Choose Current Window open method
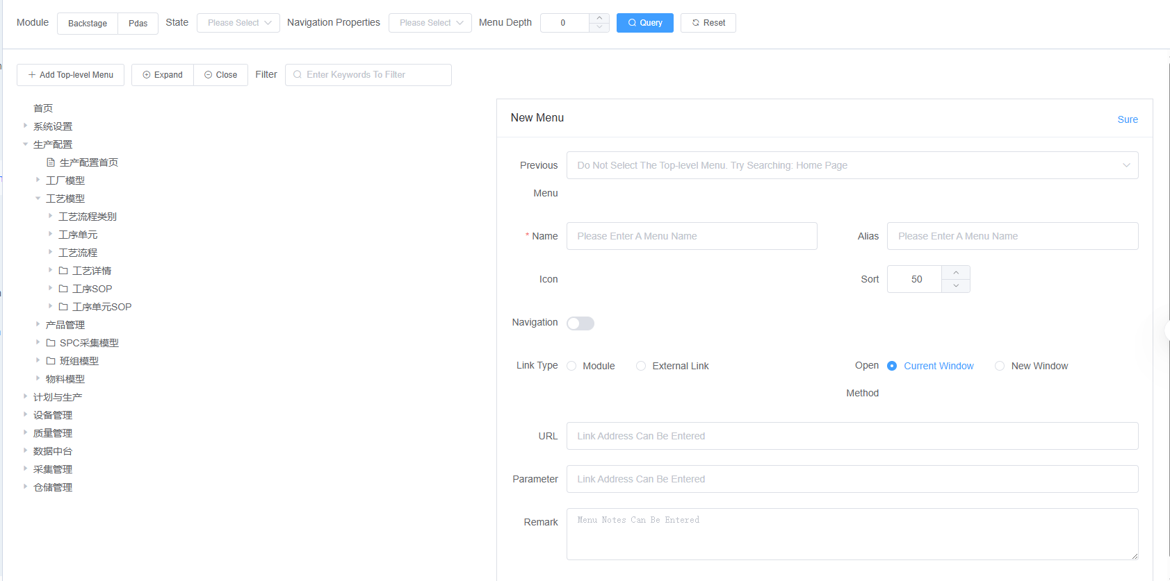This screenshot has width=1170, height=581. (892, 366)
